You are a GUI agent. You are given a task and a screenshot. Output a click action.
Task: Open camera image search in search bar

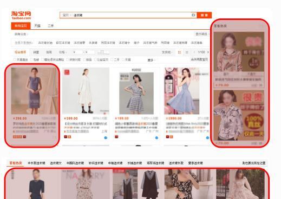coord(193,15)
